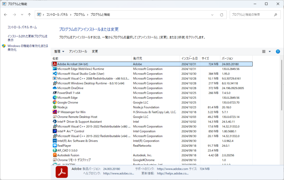Click the H.Shirouzu & FastCopy Lab, LLC. publisher

click(154, 112)
